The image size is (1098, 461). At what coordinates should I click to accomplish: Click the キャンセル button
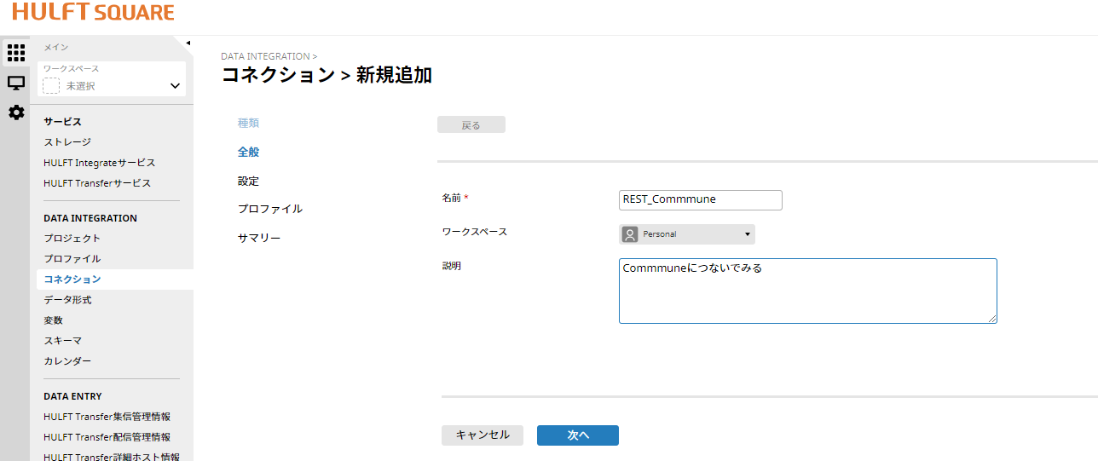click(483, 435)
